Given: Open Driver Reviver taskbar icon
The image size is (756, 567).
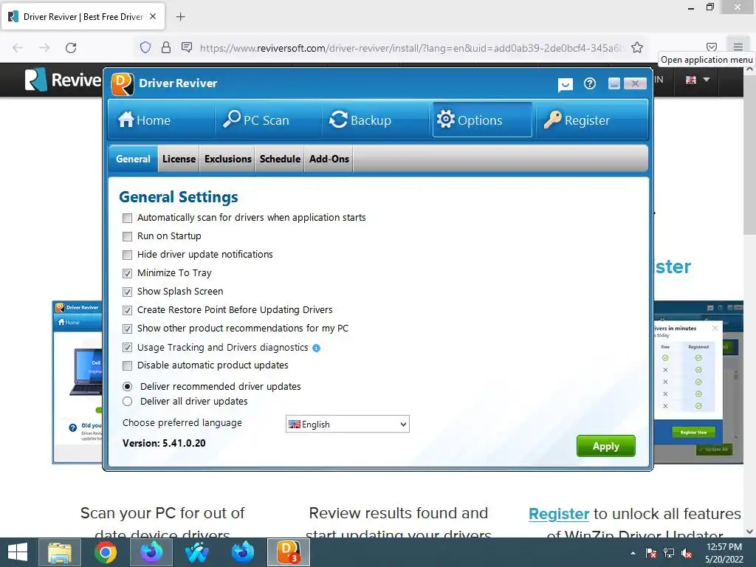Looking at the screenshot, I should (x=289, y=552).
